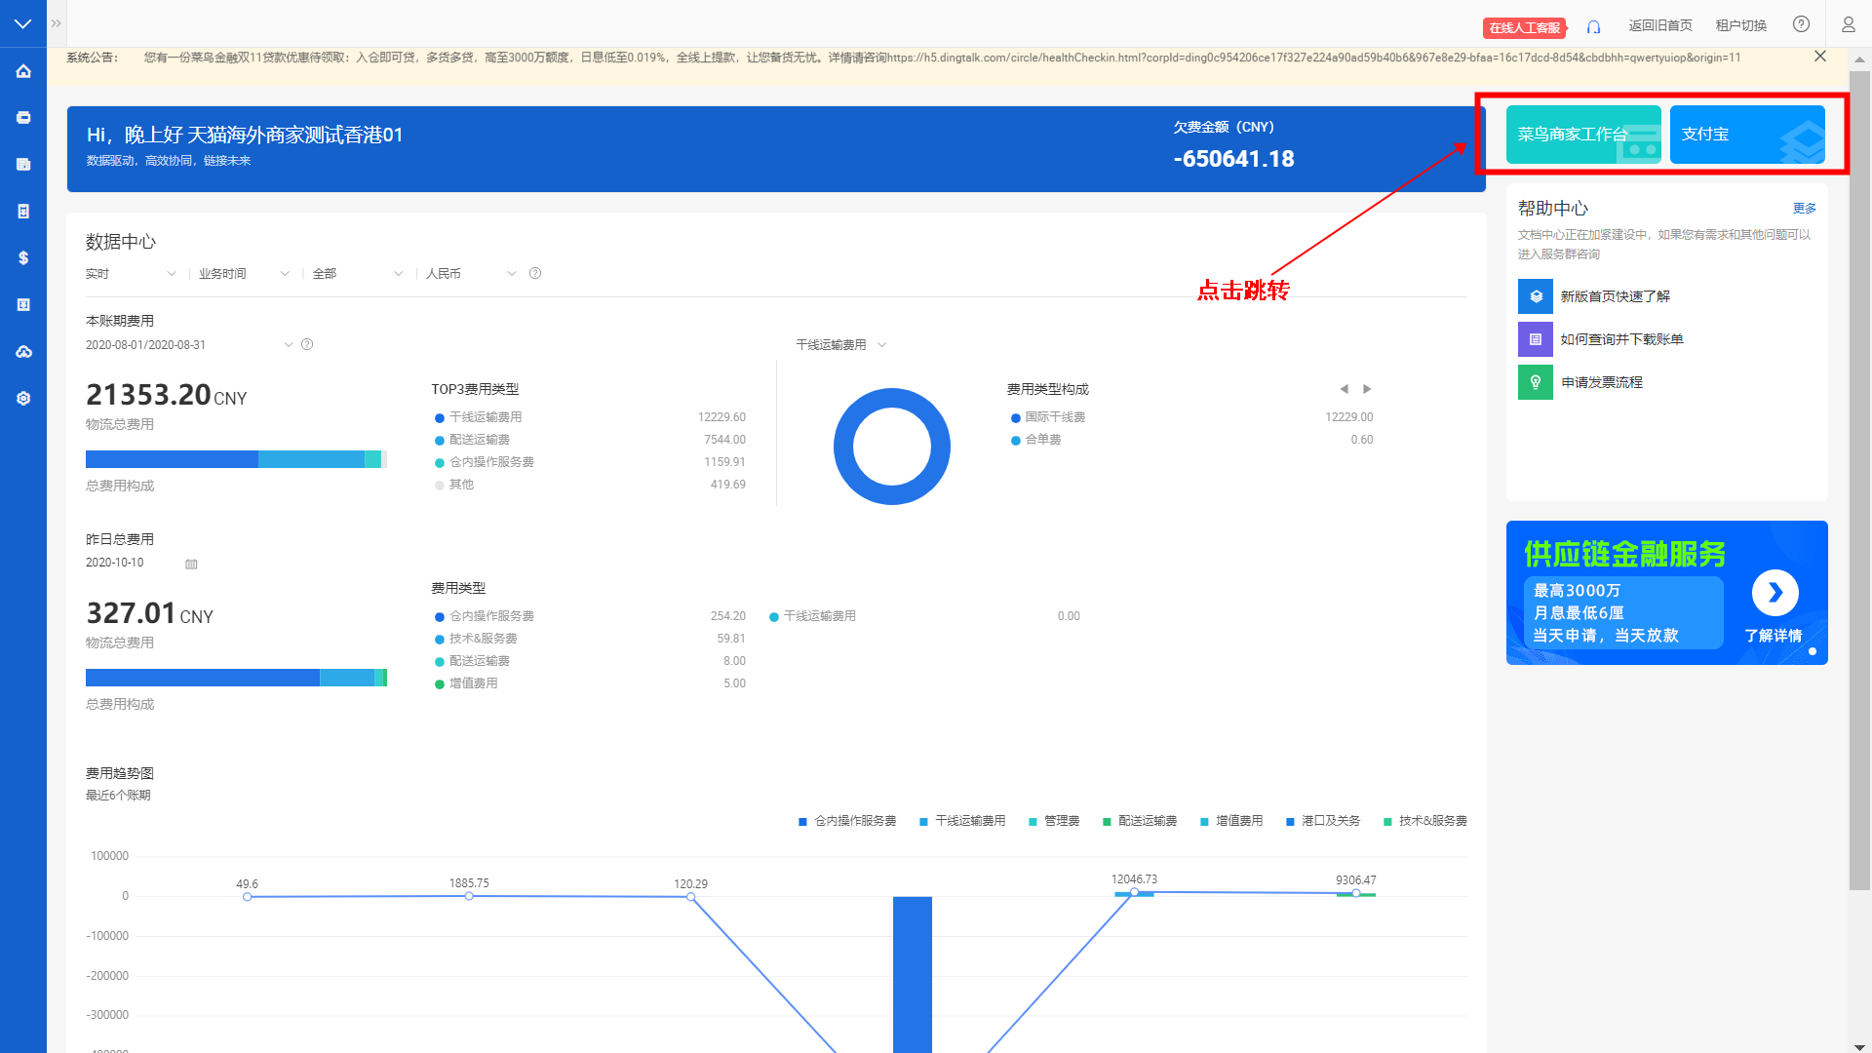Image resolution: width=1872 pixels, height=1053 pixels.
Task: Click the 菜鸟商家工作台 button
Action: 1582,135
